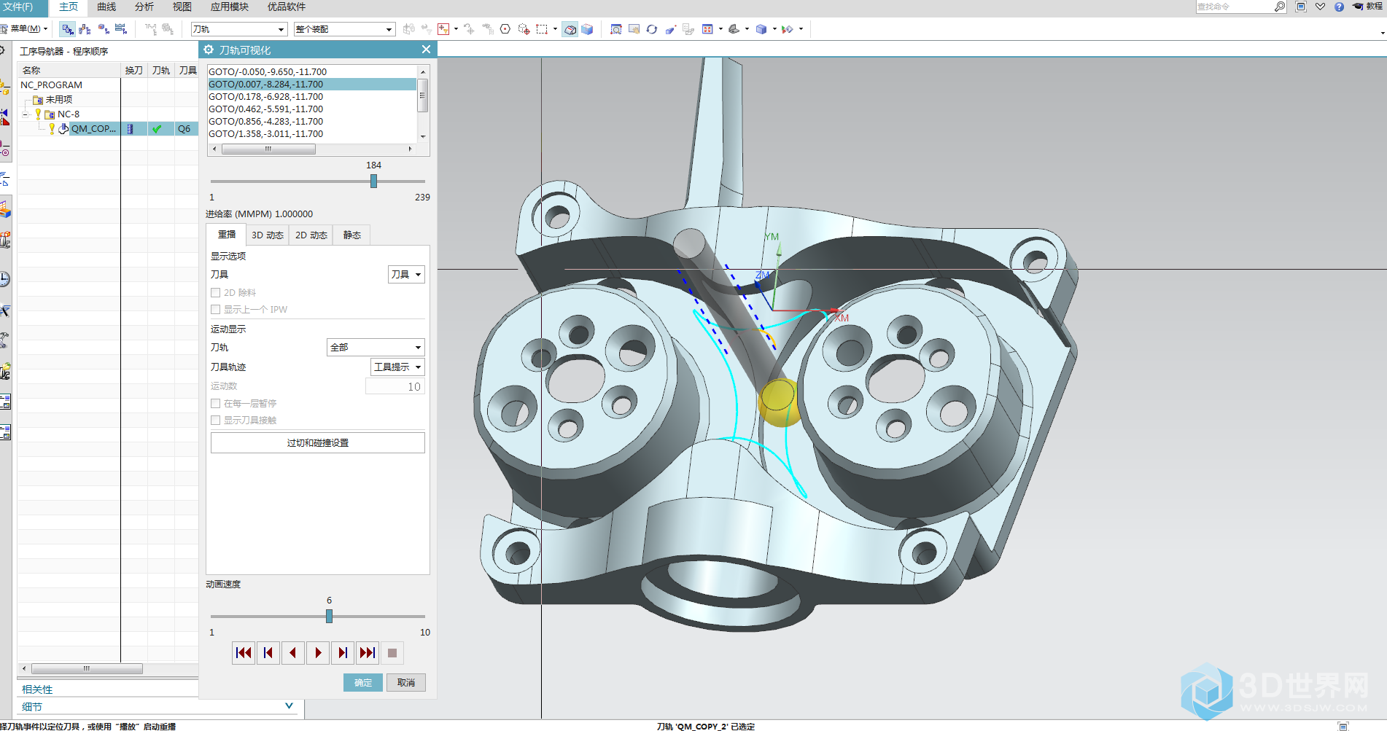Open the 整个装配 scope dropdown
Viewport: 1387px width, 731px height.
[x=344, y=29]
